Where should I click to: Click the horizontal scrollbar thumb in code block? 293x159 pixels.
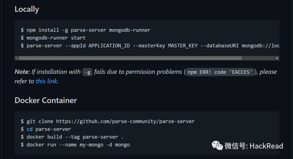click(x=130, y=58)
